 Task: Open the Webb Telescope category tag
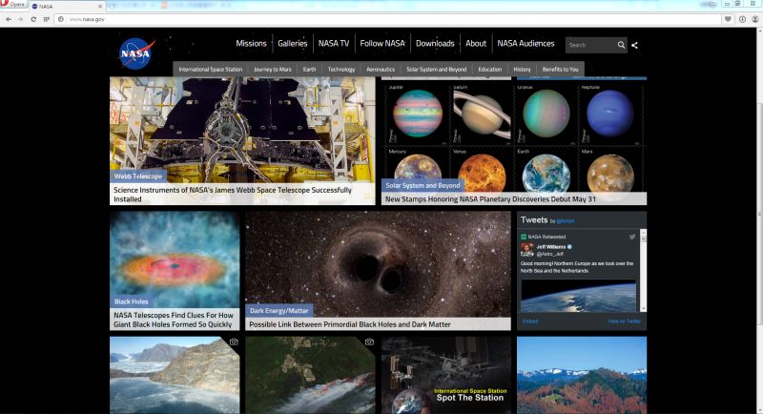[138, 176]
